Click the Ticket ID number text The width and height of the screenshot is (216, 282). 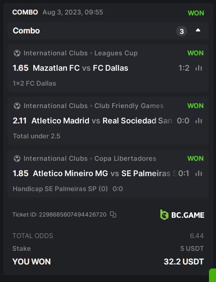[73, 214]
